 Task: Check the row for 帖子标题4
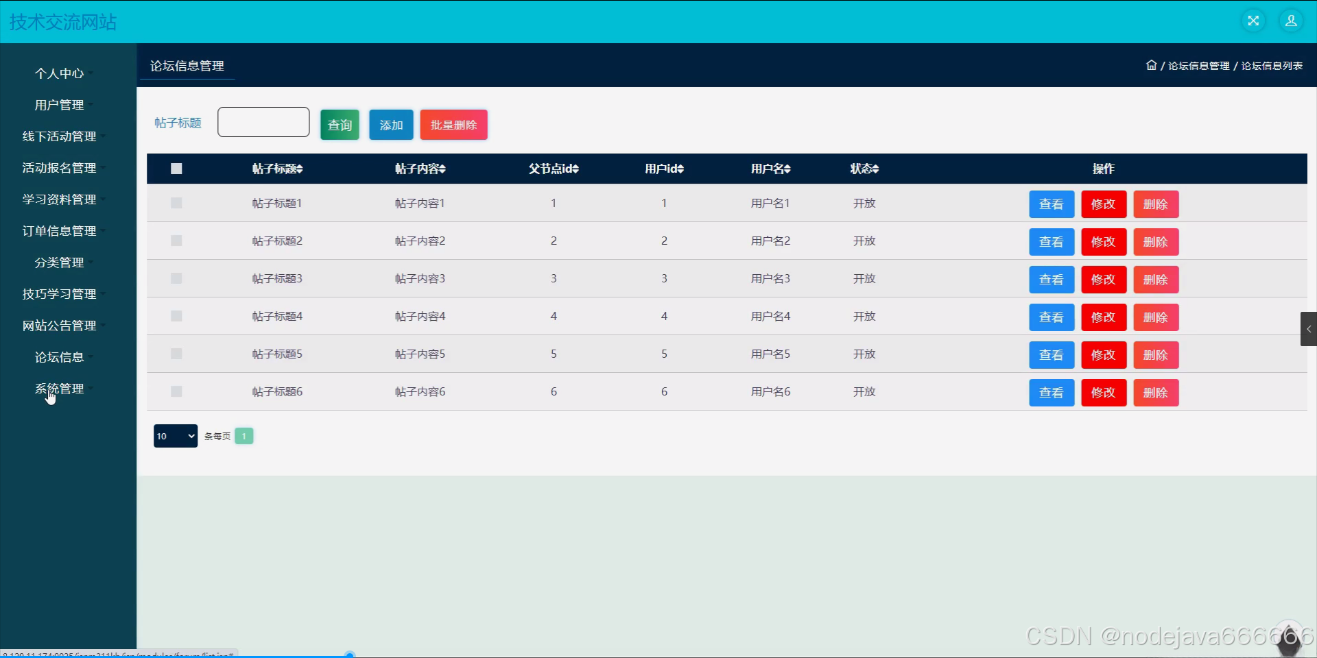coord(176,316)
